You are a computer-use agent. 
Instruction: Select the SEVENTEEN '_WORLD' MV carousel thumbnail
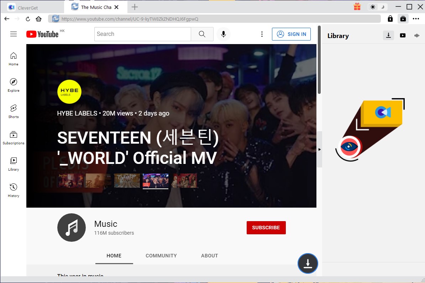pyautogui.click(x=156, y=180)
